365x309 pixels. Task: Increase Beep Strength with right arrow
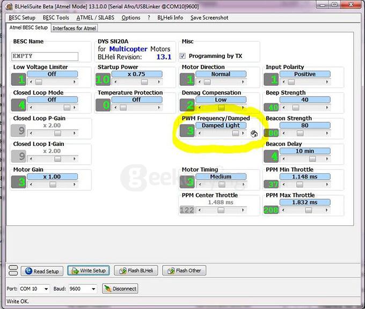[327, 107]
